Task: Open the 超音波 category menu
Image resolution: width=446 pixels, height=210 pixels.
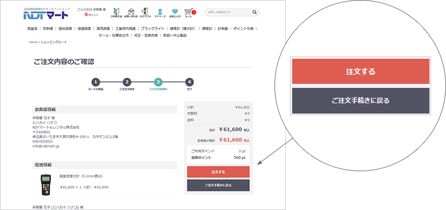Action: [32, 29]
